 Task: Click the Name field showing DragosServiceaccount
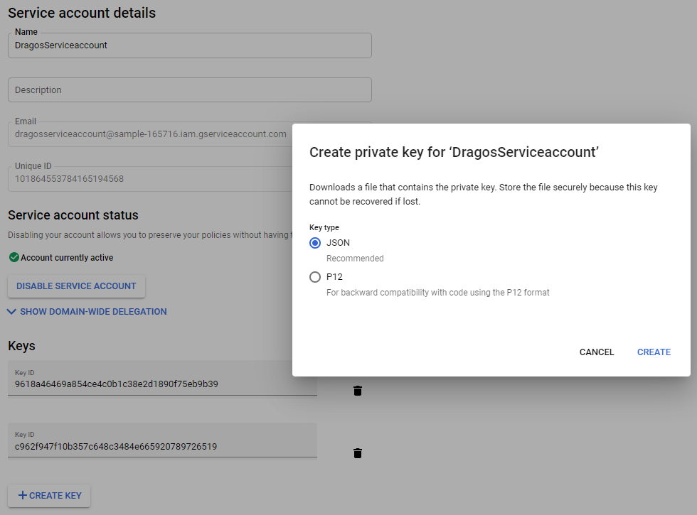point(189,45)
